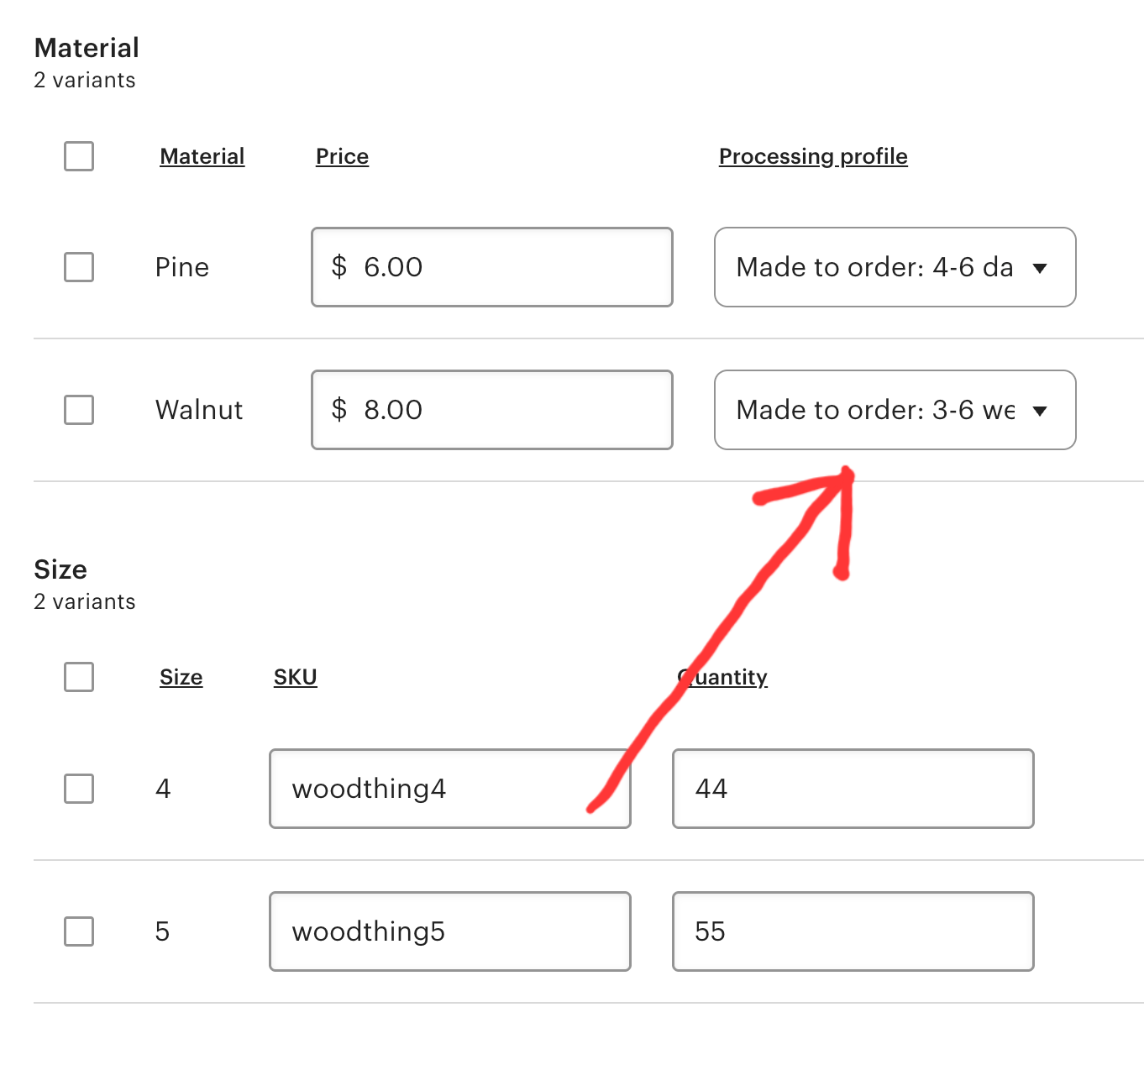Select the size 5 row checkbox
This screenshot has height=1065, width=1144.
pyautogui.click(x=79, y=931)
